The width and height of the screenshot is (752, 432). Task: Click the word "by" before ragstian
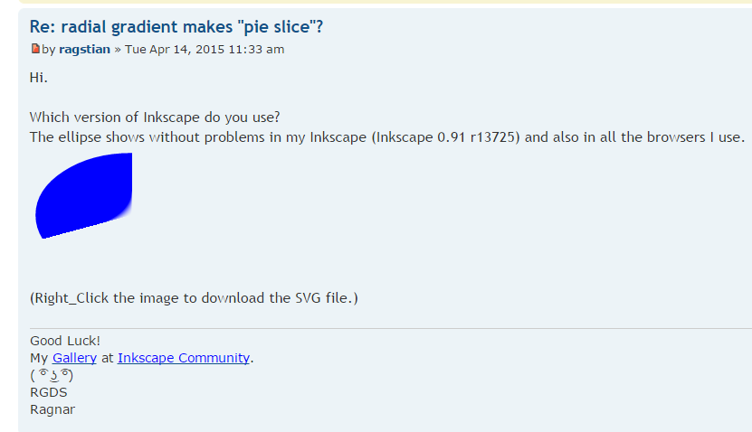coord(49,50)
